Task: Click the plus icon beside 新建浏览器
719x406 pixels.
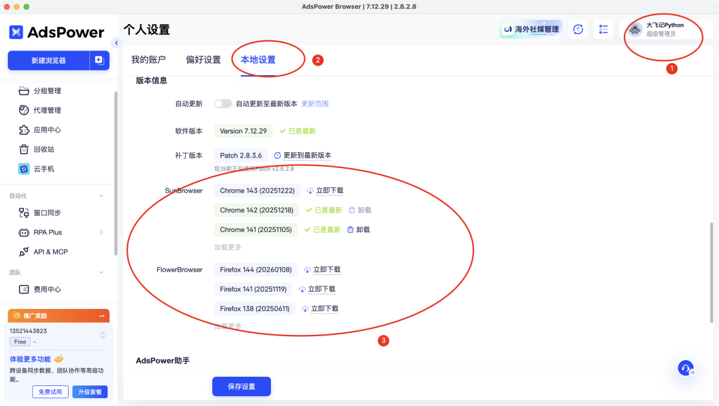Action: click(99, 60)
